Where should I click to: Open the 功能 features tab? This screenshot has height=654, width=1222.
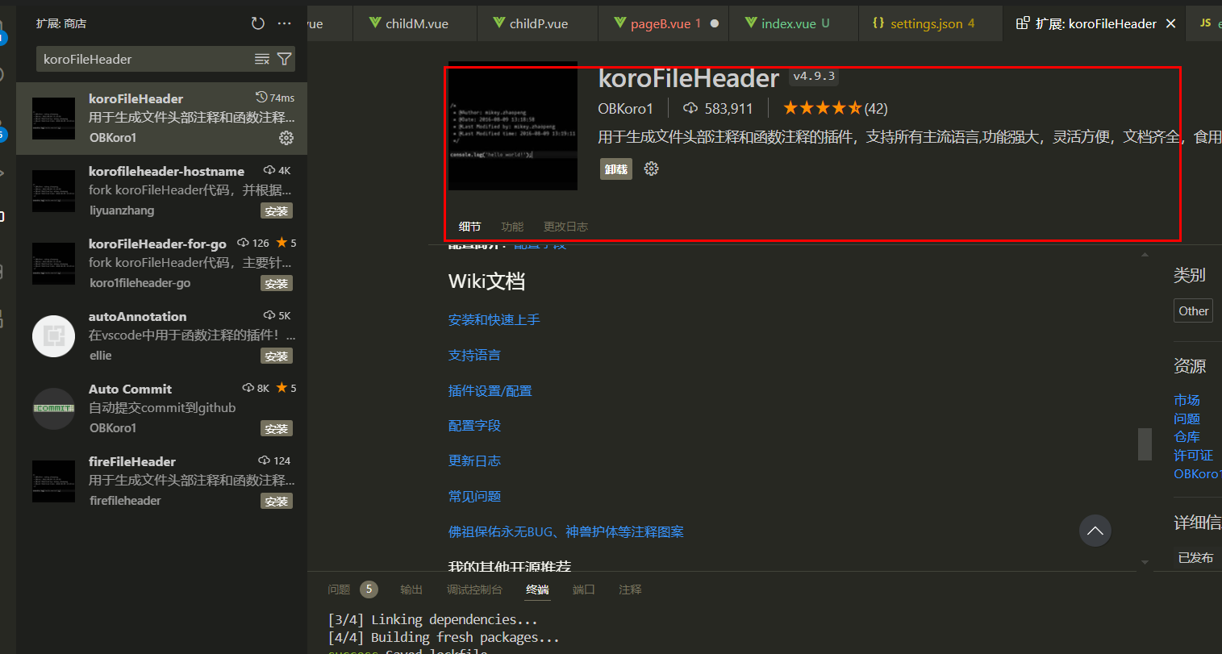click(512, 227)
